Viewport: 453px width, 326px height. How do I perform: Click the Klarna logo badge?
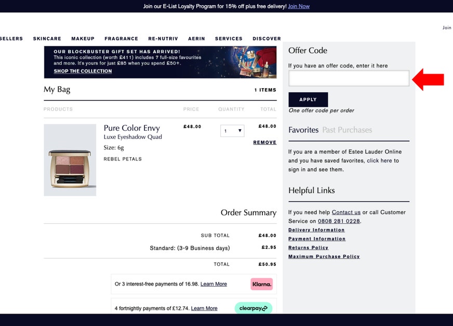pos(261,284)
